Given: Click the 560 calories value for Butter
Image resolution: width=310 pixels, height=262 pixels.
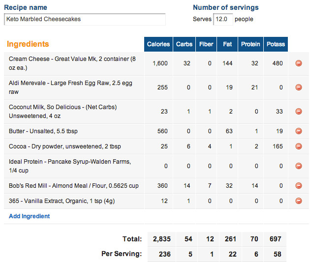Looking at the screenshot, I should pyautogui.click(x=162, y=131).
